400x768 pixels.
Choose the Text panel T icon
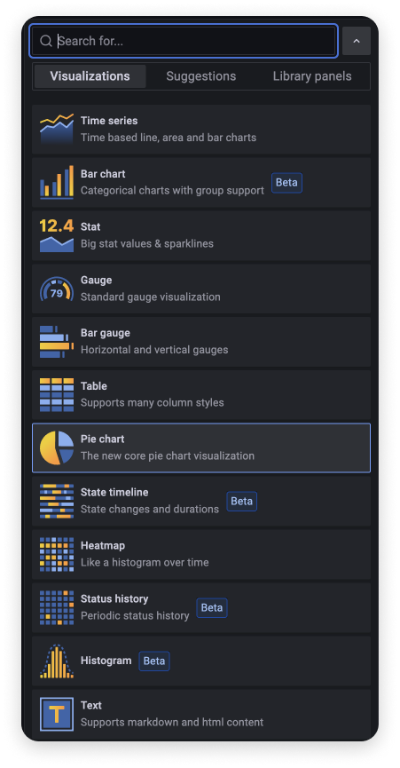pos(57,714)
